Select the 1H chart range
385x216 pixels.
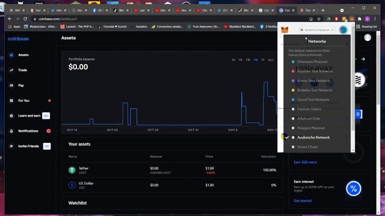coord(233,60)
